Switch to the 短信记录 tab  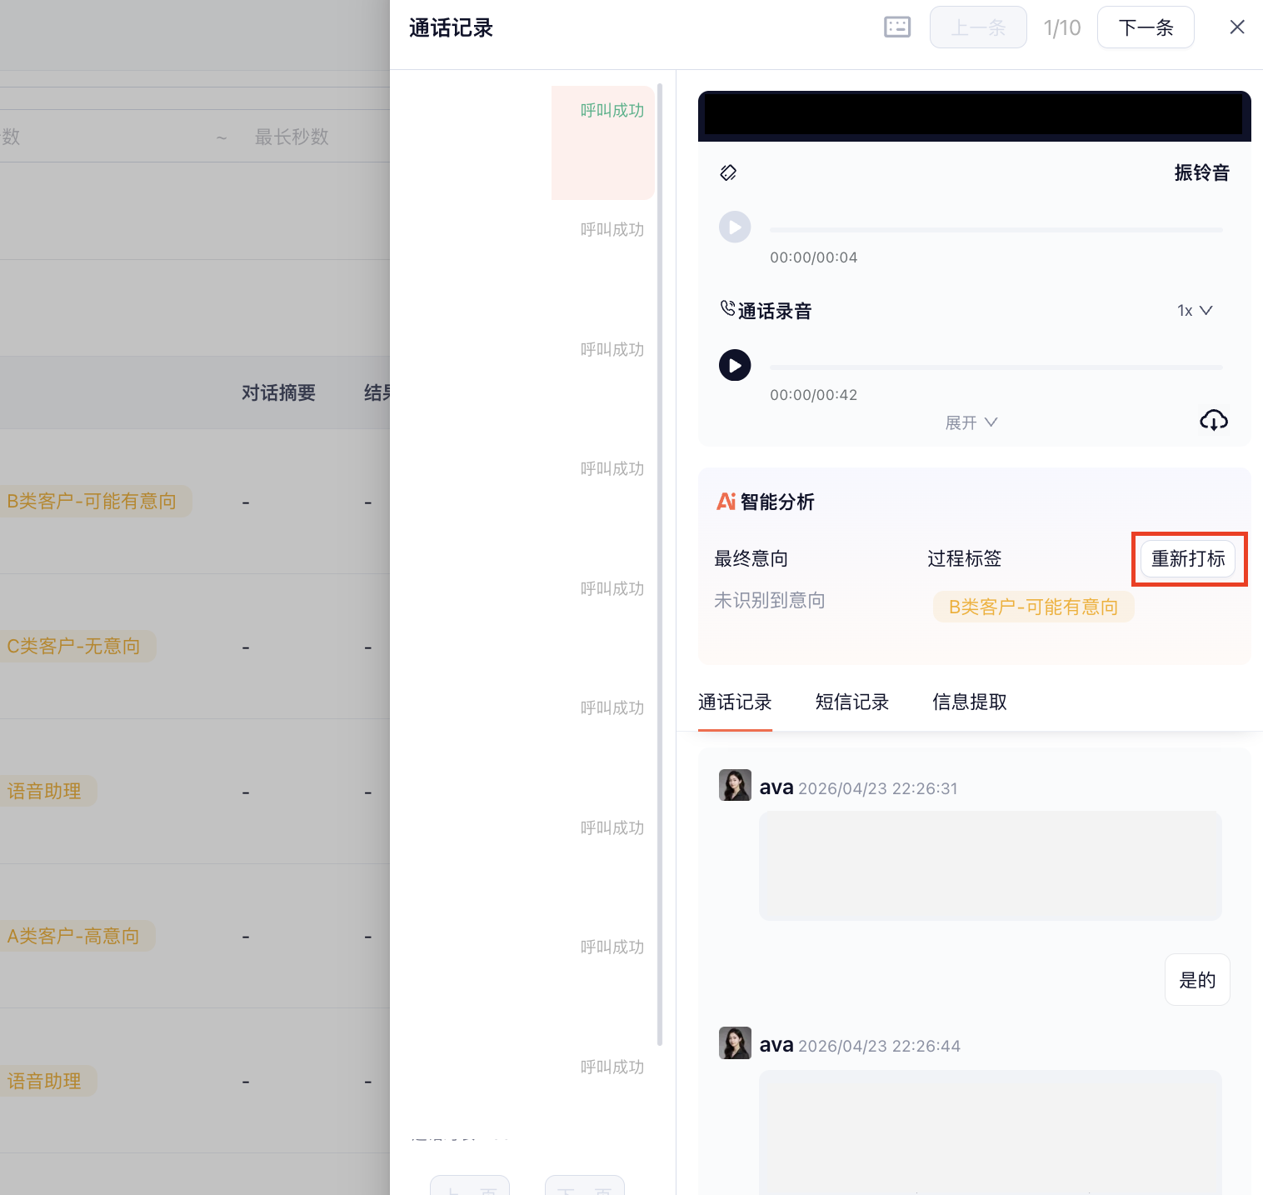pyautogui.click(x=851, y=702)
